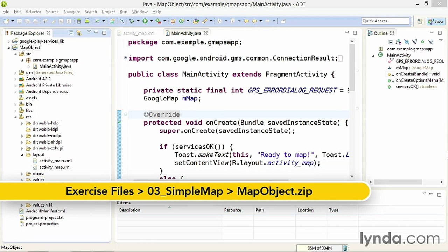Click the New Java Package icon

pyautogui.click(x=173, y=21)
